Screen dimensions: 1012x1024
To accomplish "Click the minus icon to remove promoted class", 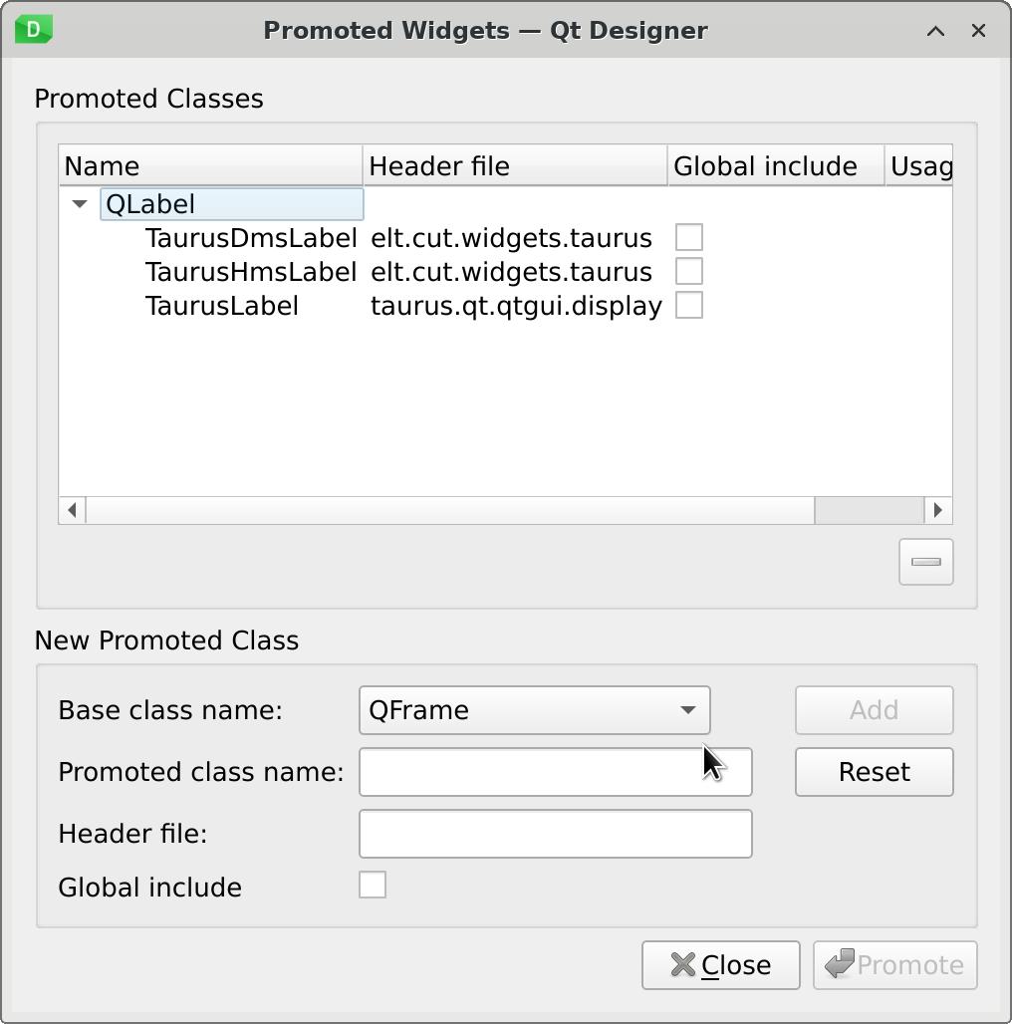I will point(924,561).
